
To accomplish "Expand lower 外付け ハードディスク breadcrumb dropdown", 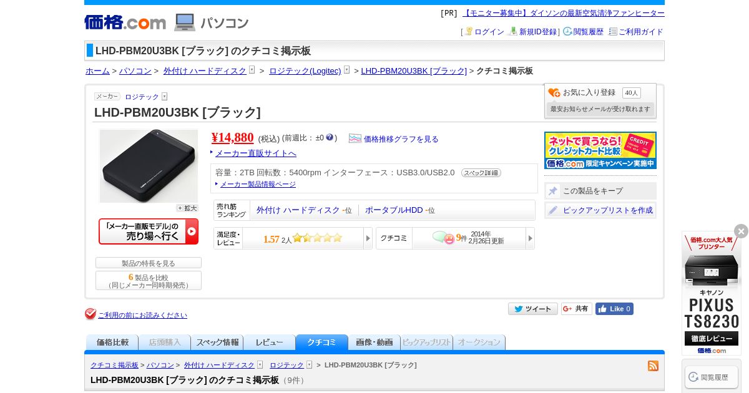I will pos(260,364).
